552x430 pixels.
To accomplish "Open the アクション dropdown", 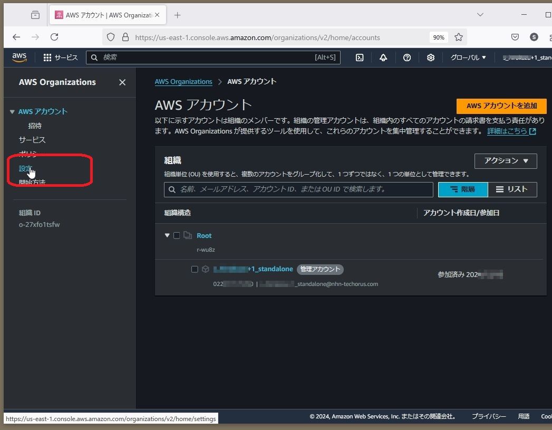I will 505,161.
